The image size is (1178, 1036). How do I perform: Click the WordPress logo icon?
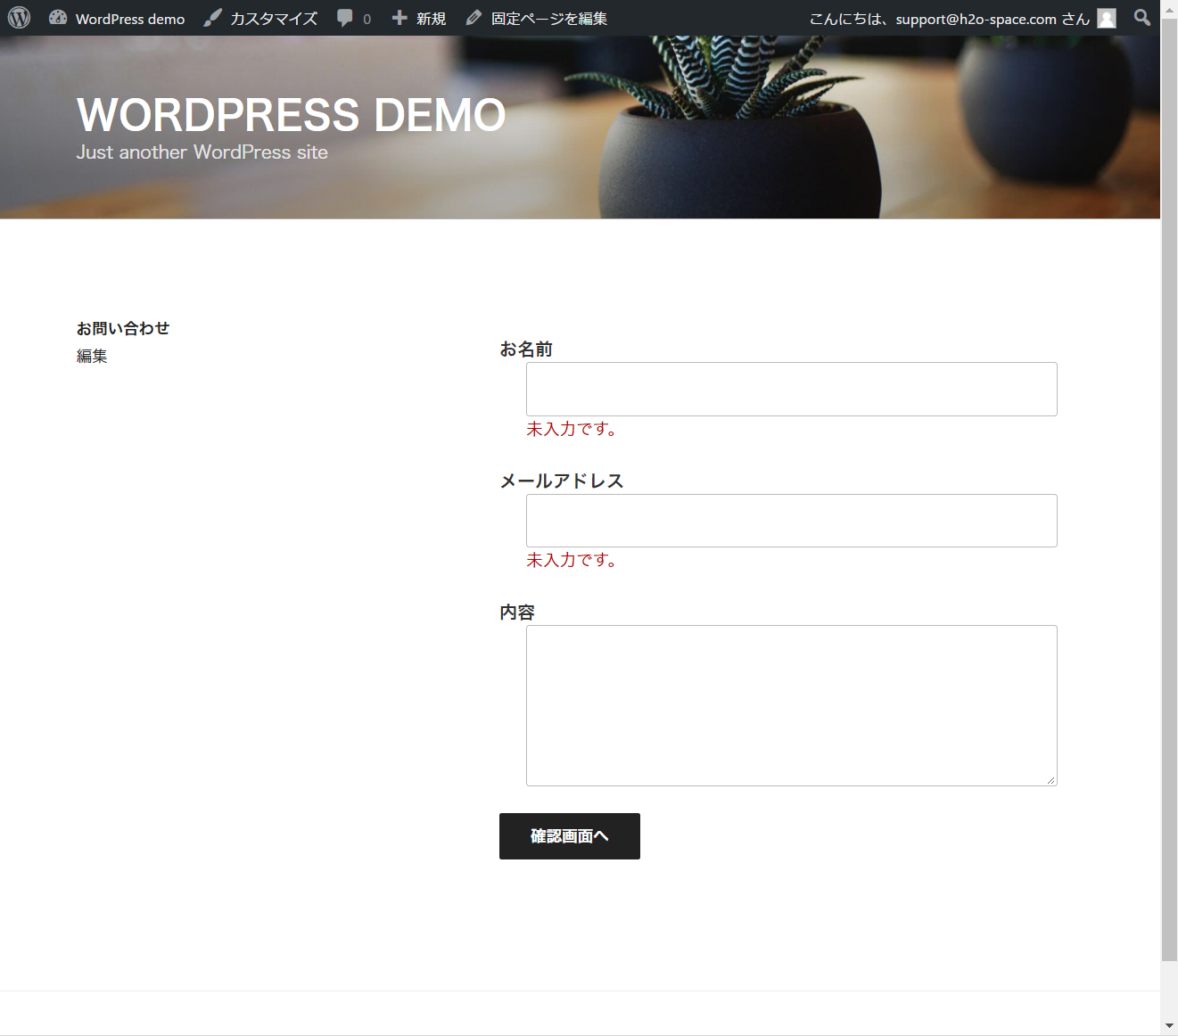(19, 18)
